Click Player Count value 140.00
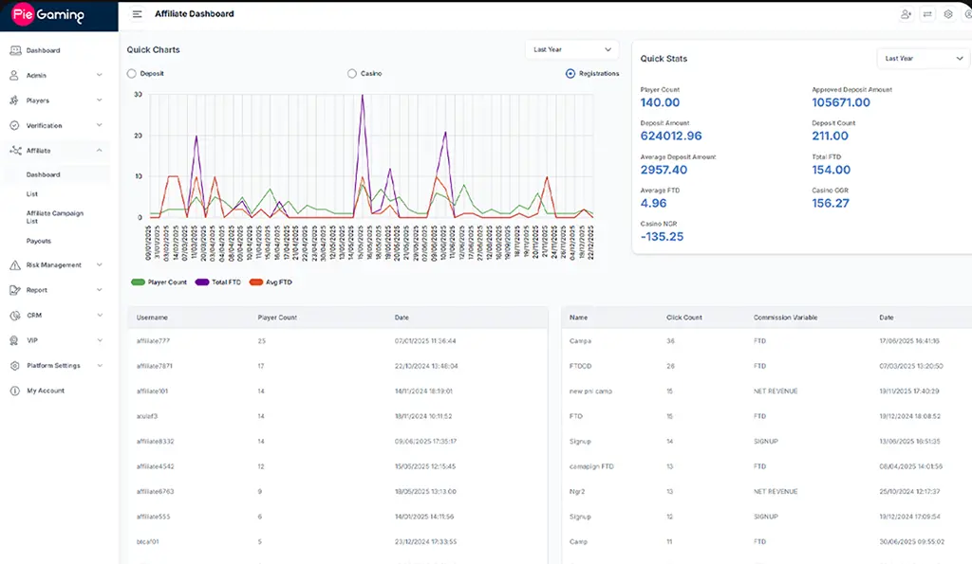This screenshot has width=972, height=564. point(660,102)
